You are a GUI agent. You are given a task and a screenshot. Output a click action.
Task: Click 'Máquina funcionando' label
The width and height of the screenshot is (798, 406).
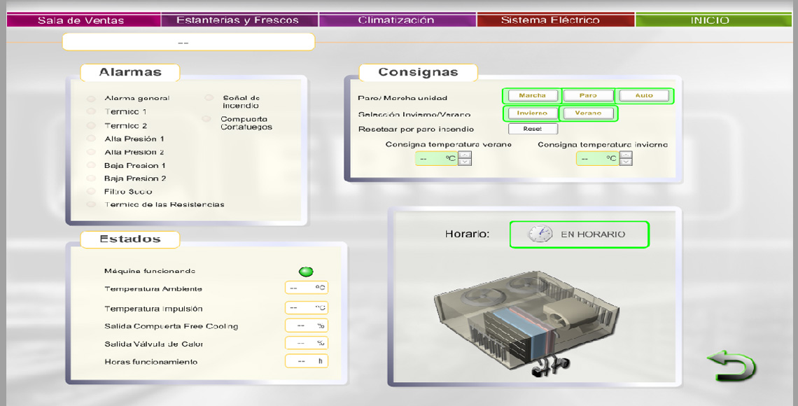[x=150, y=271]
